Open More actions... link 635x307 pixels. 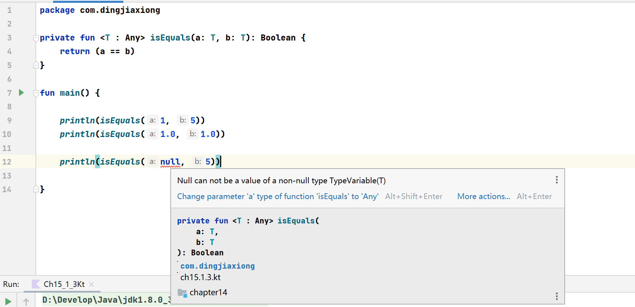(483, 197)
